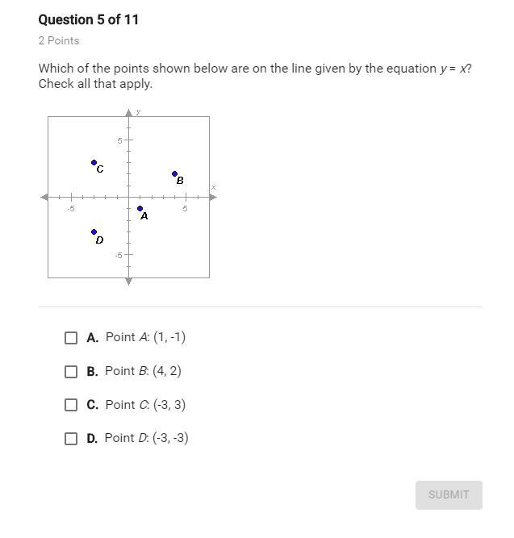Click the Question 5 of 11 heading
514x538 pixels.
pos(88,19)
